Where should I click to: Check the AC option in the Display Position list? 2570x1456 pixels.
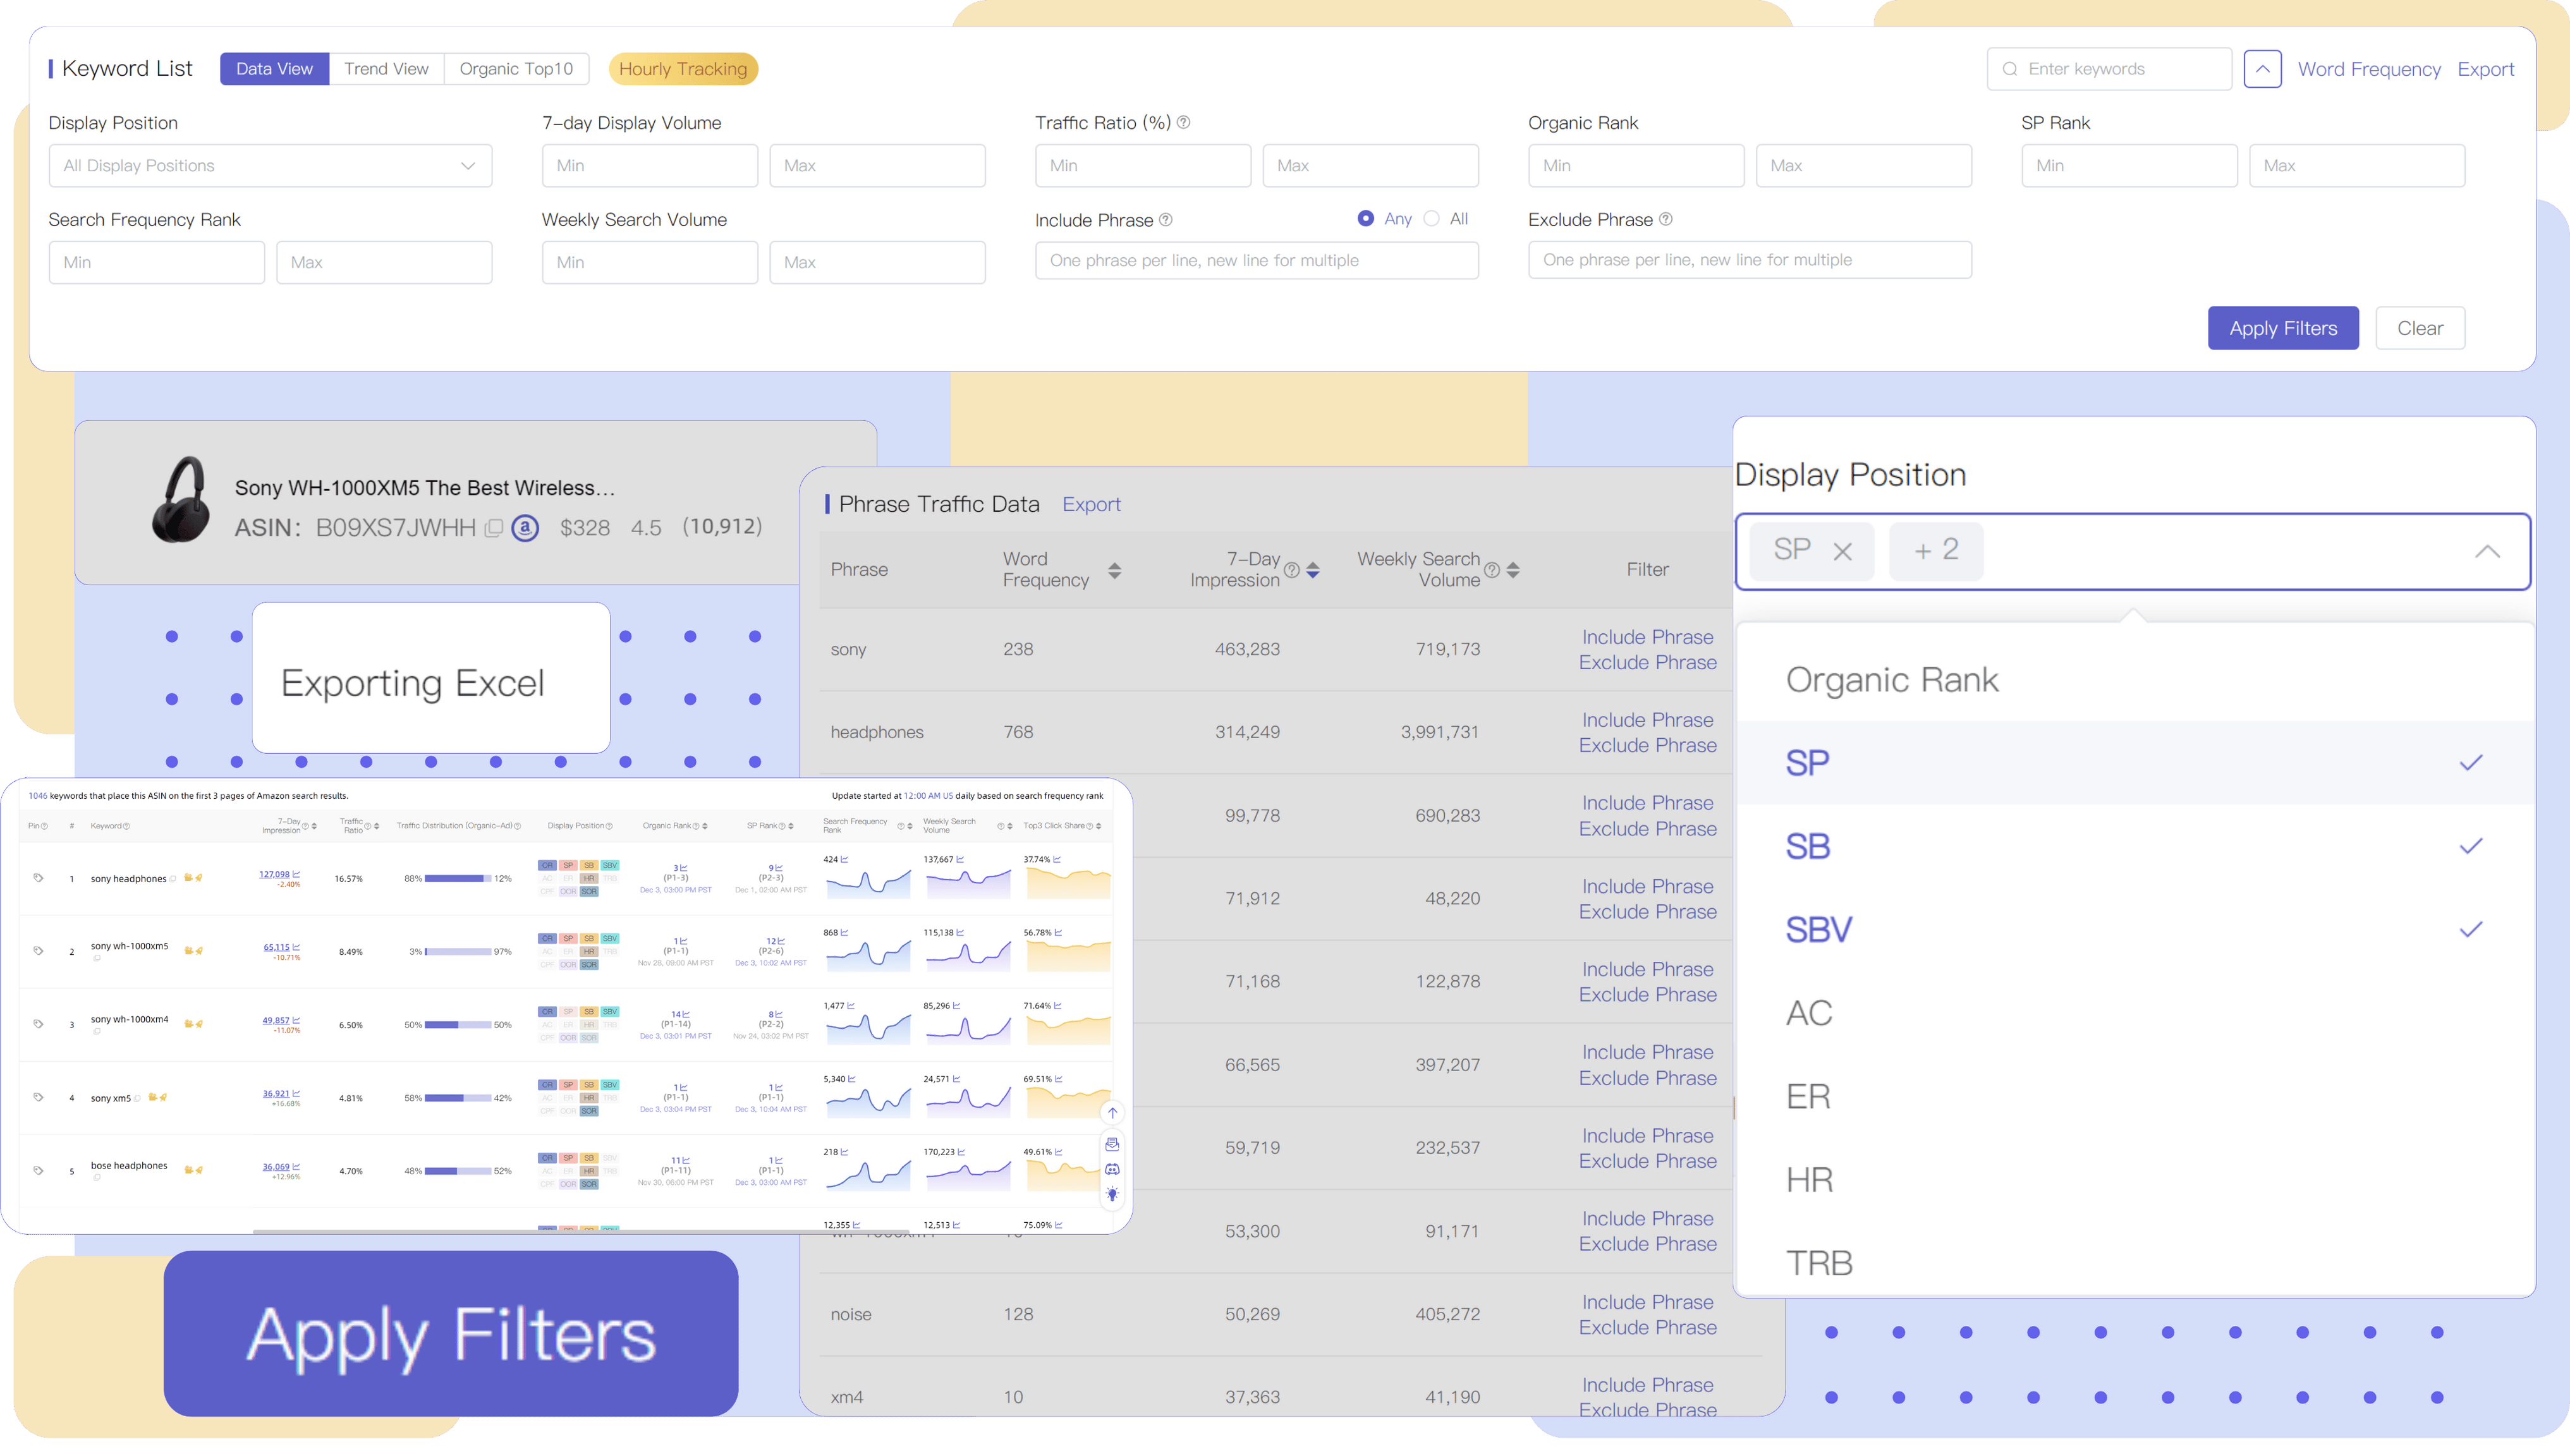coord(2134,1013)
